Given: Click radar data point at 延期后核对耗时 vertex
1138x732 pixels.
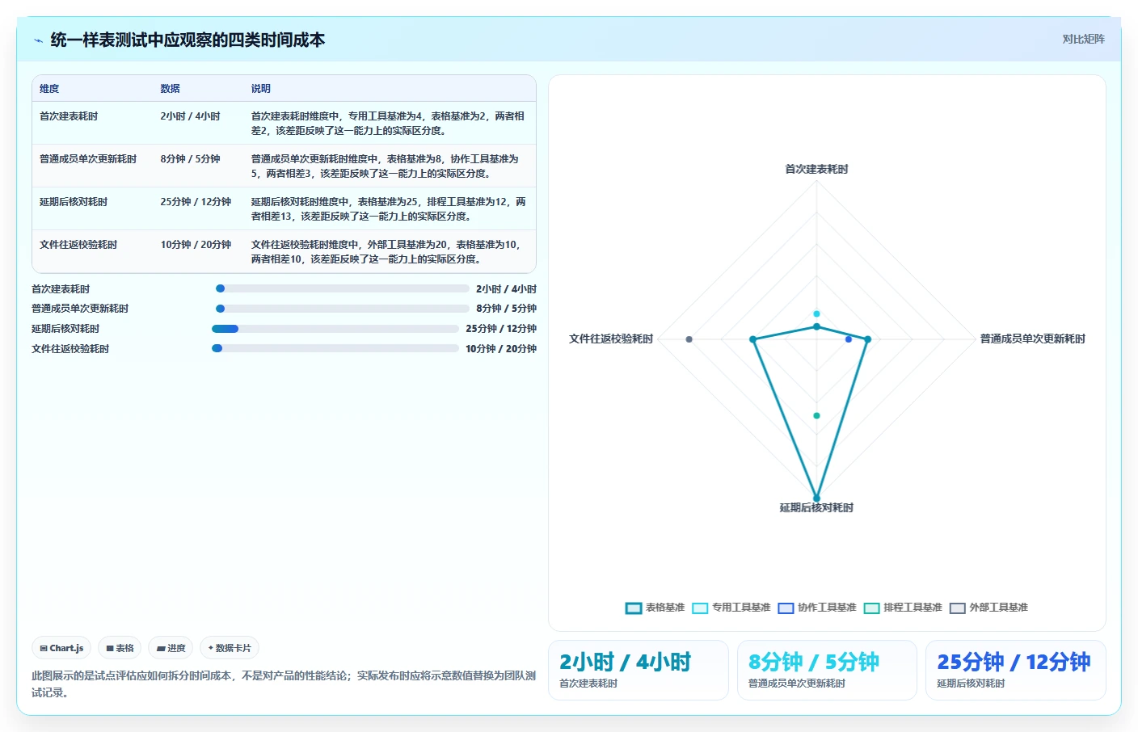Looking at the screenshot, I should click(816, 499).
